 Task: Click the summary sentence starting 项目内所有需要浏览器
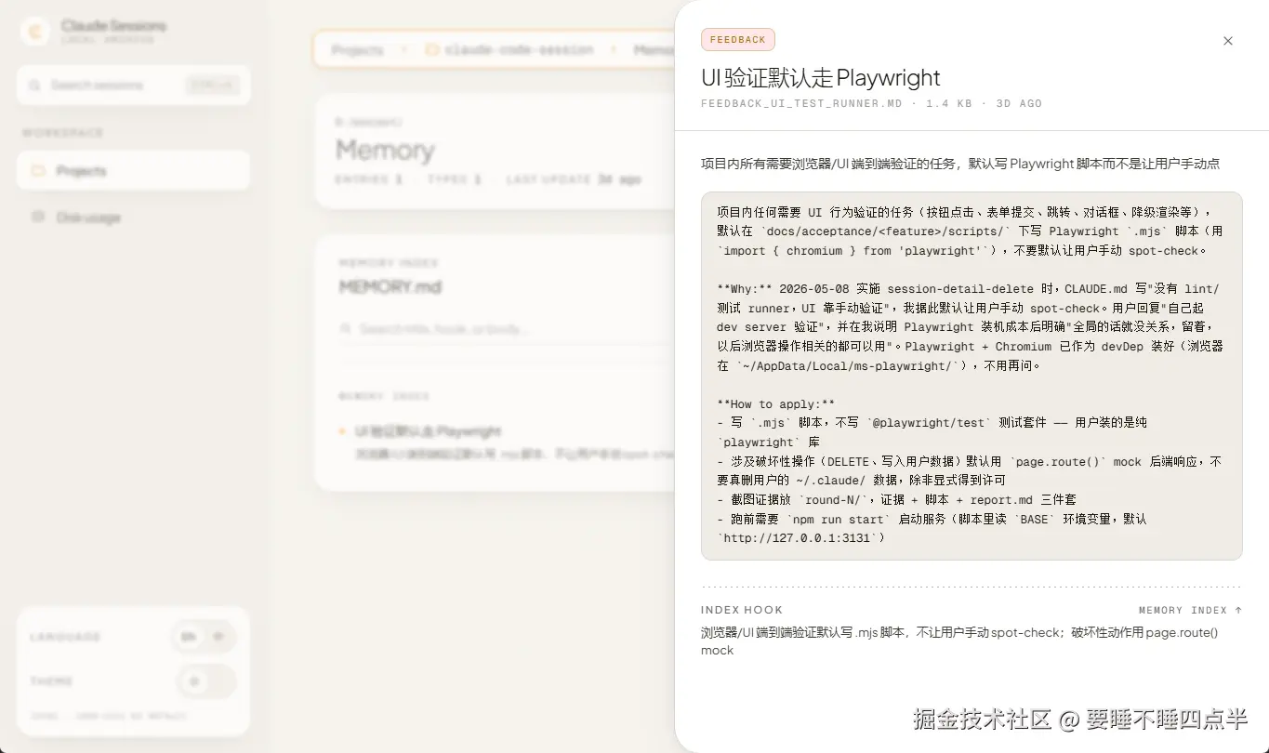click(960, 164)
